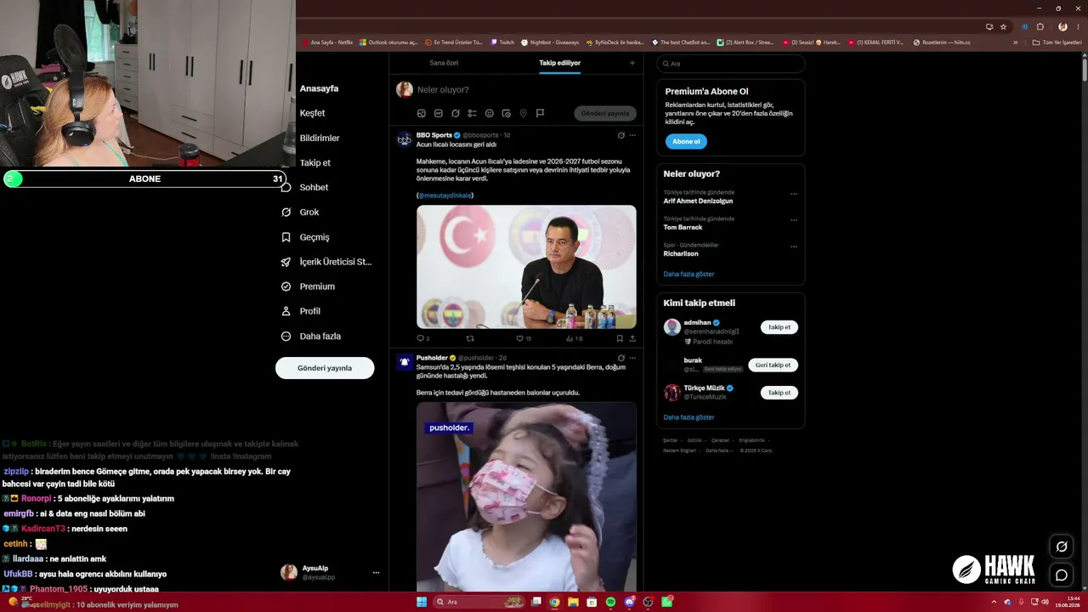The height and width of the screenshot is (612, 1088).
Task: Follow Türkçe Müzik with Takip et
Action: tap(779, 393)
